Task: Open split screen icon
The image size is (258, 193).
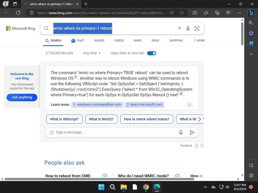Action: 195,13
